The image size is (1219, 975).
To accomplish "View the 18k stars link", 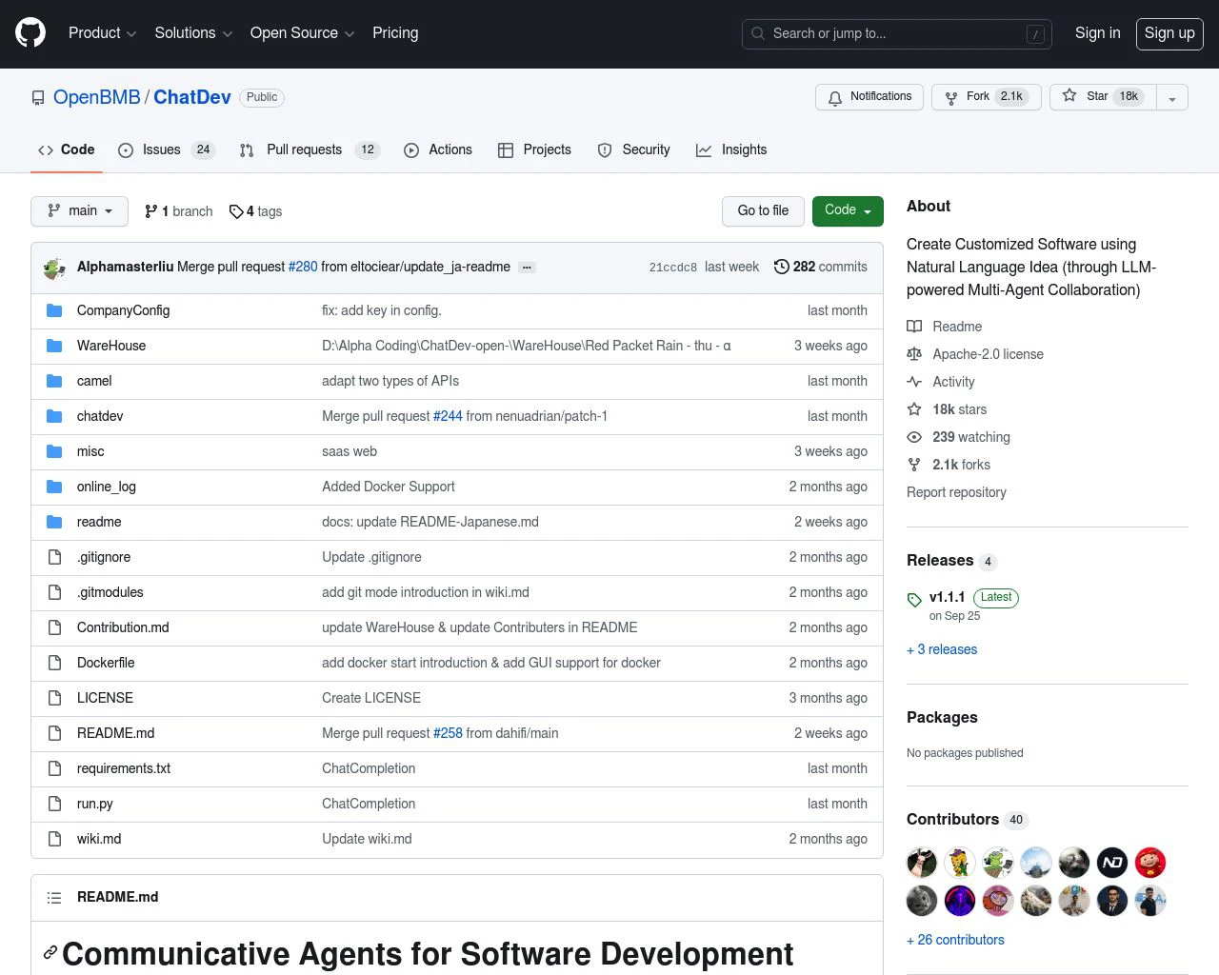I will point(947,409).
